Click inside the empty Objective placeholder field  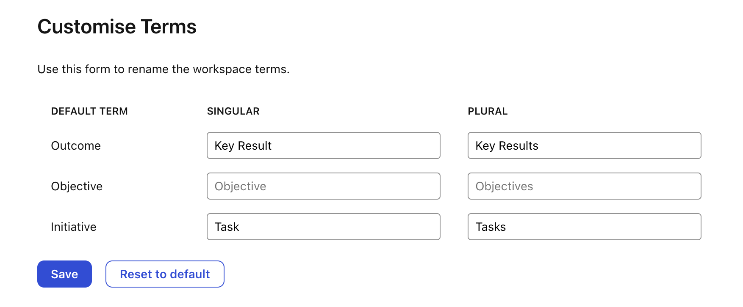click(323, 186)
